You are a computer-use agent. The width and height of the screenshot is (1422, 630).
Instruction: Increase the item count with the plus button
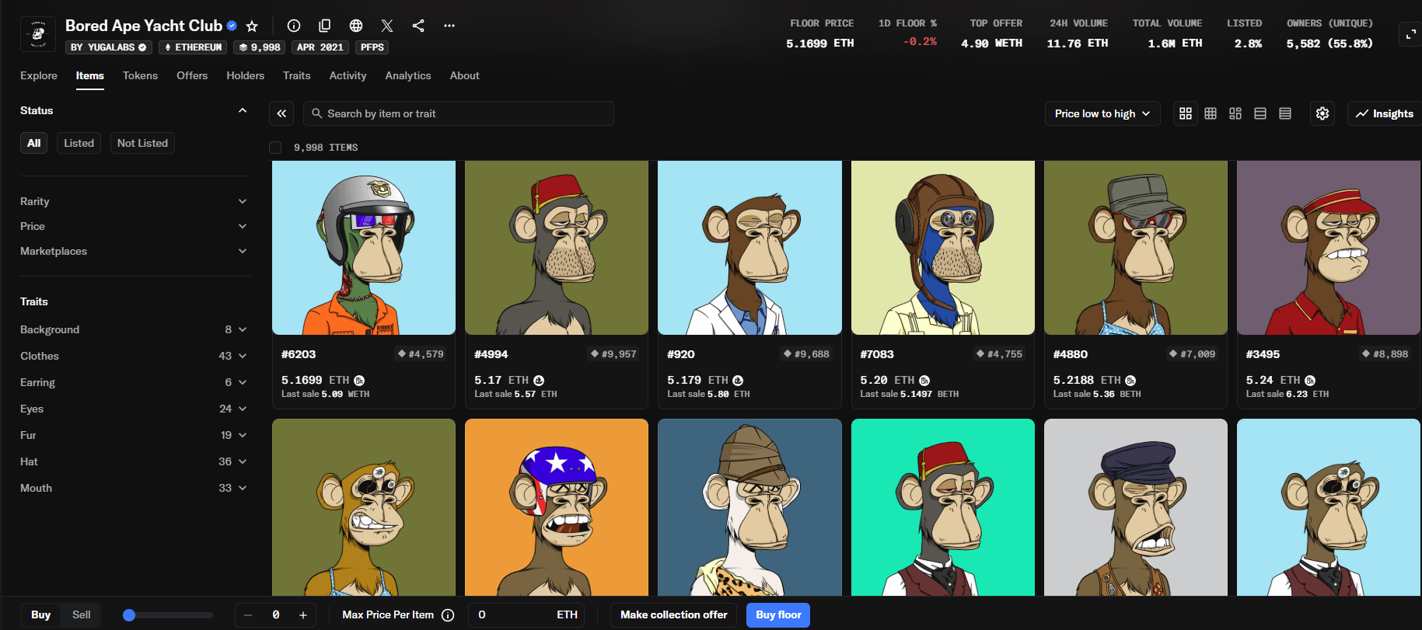(x=303, y=615)
